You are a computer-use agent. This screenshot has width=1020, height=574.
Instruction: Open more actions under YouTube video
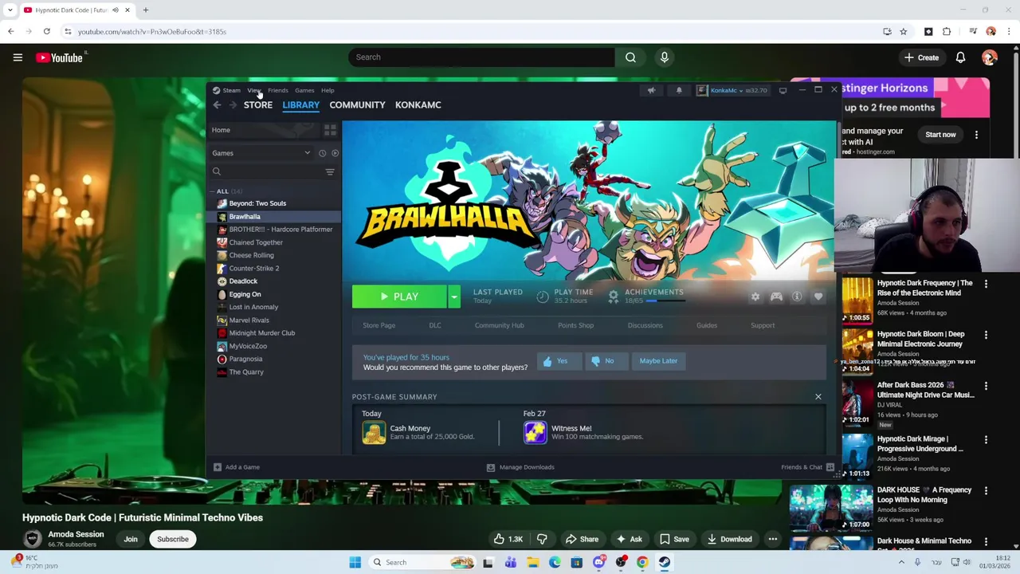click(x=772, y=539)
